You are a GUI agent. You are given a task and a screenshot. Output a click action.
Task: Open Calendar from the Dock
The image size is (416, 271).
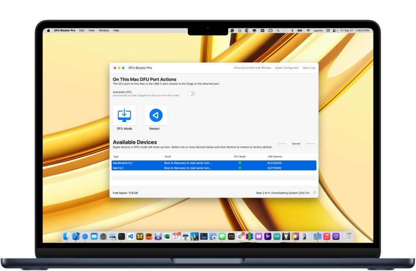pyautogui.click(x=176, y=236)
